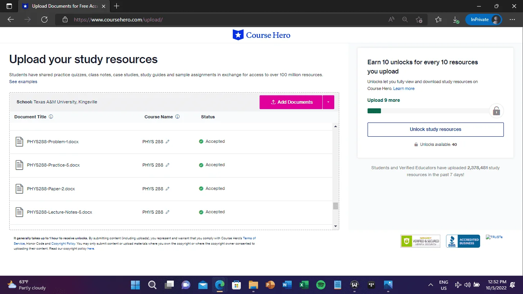Image resolution: width=523 pixels, height=294 pixels.
Task: Open the weather widget showing 63°F
Action: click(x=27, y=285)
